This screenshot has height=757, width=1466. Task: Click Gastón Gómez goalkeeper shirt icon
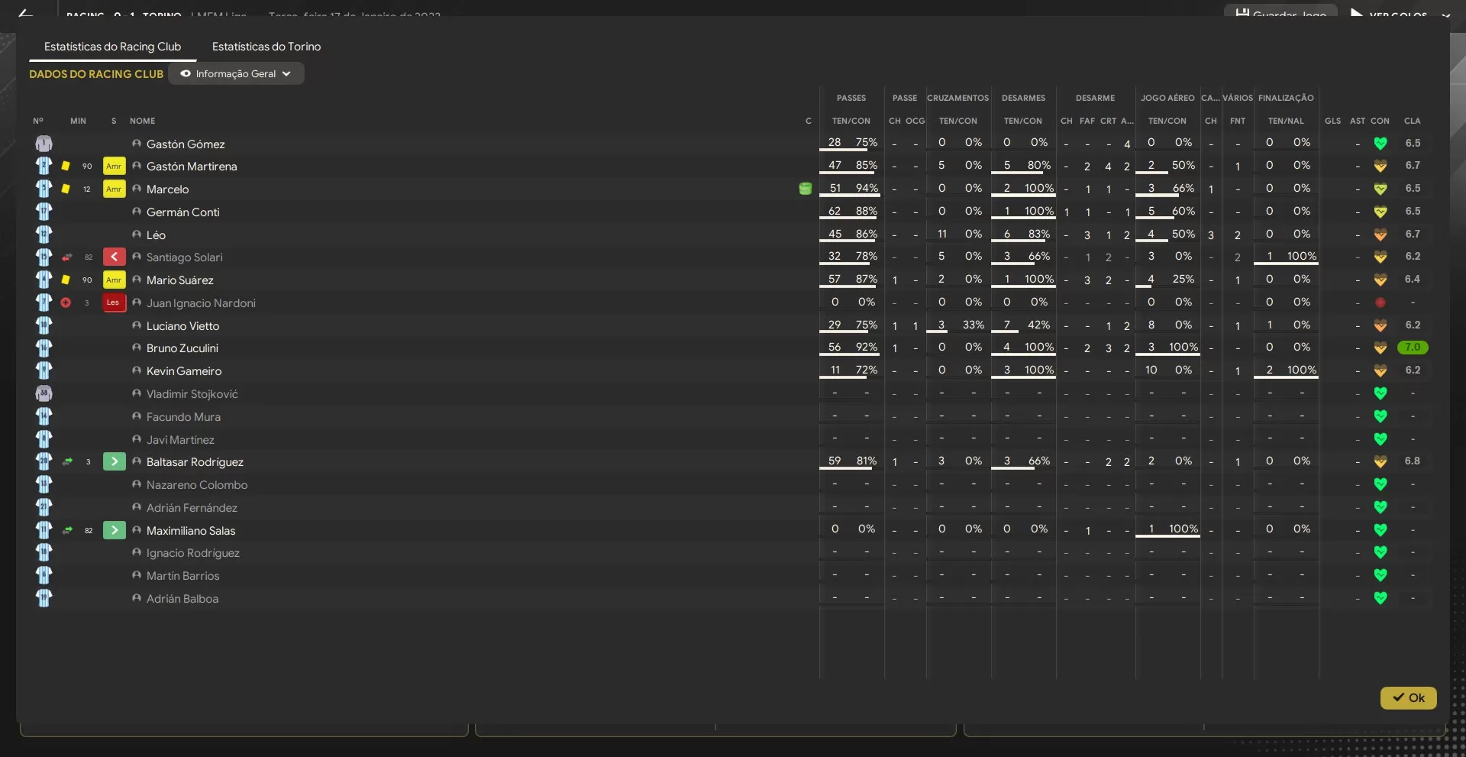click(44, 144)
